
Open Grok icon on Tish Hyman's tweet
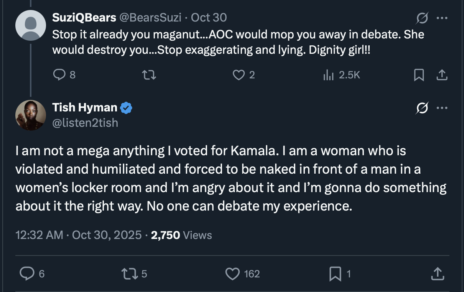coord(422,108)
